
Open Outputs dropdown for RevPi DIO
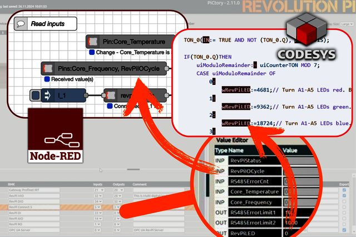click(x=118, y=201)
